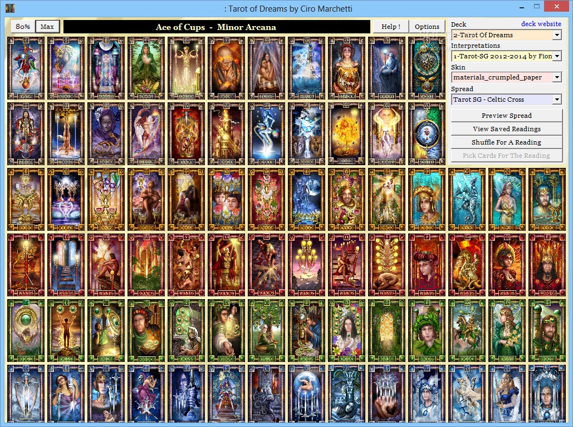Select The World card thumbnail
573x427 pixels.
coord(427,133)
